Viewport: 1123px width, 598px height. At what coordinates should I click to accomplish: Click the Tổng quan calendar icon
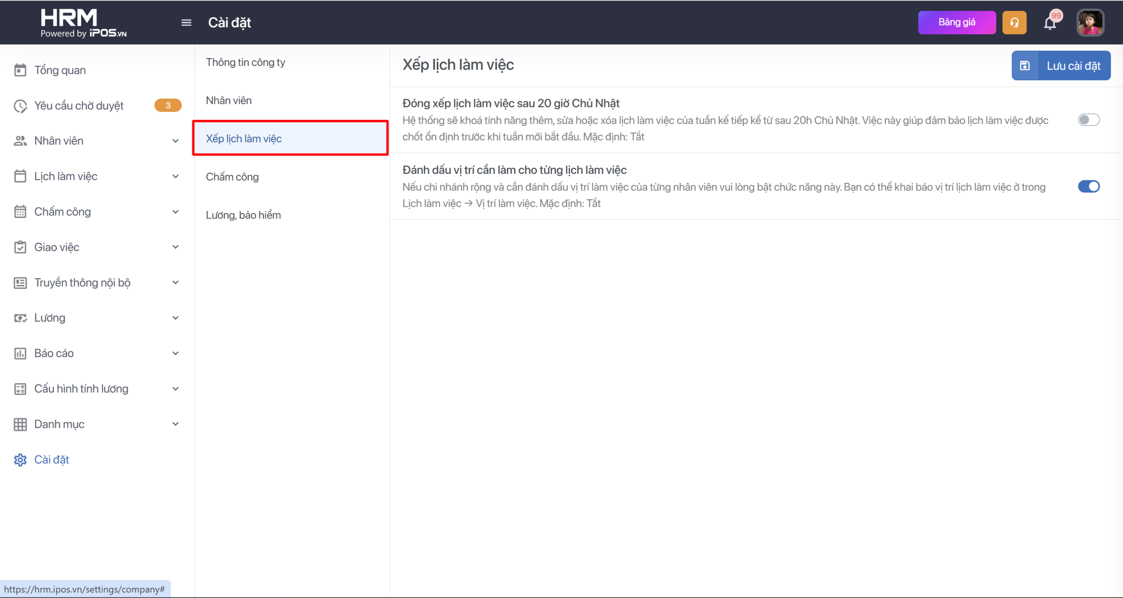pos(20,70)
